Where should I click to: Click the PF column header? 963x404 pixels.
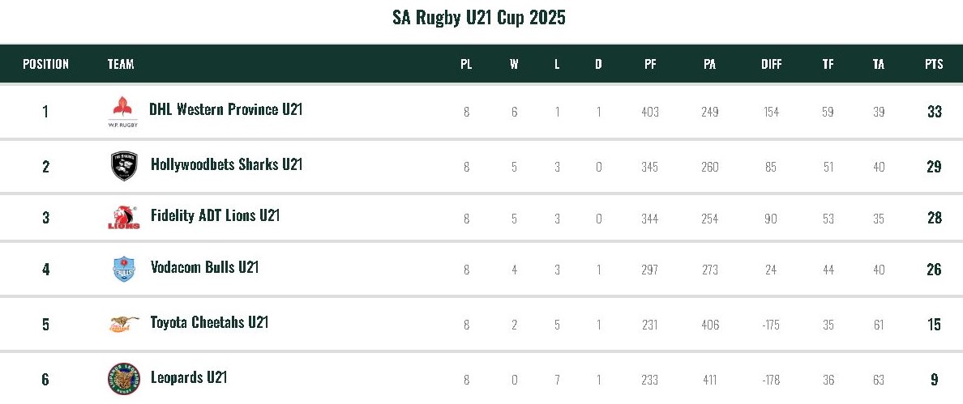[x=650, y=64]
